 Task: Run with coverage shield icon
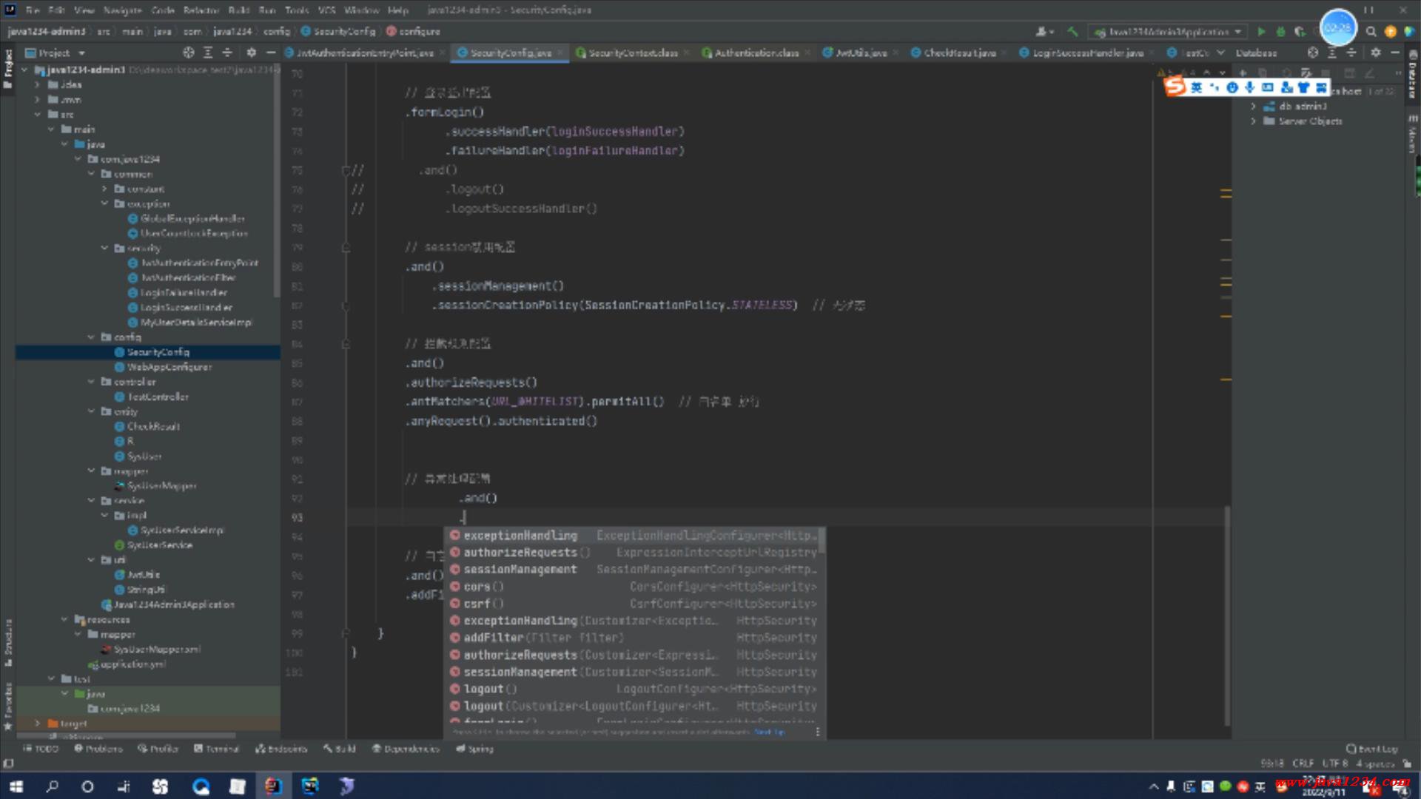point(1300,32)
